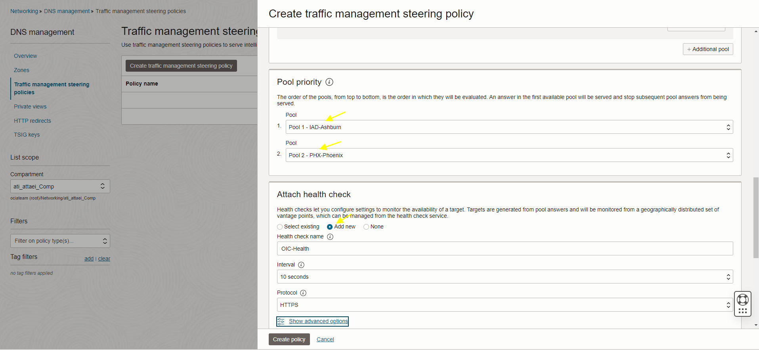Open the HTTPS Protocol dropdown
The width and height of the screenshot is (759, 350).
click(x=505, y=305)
